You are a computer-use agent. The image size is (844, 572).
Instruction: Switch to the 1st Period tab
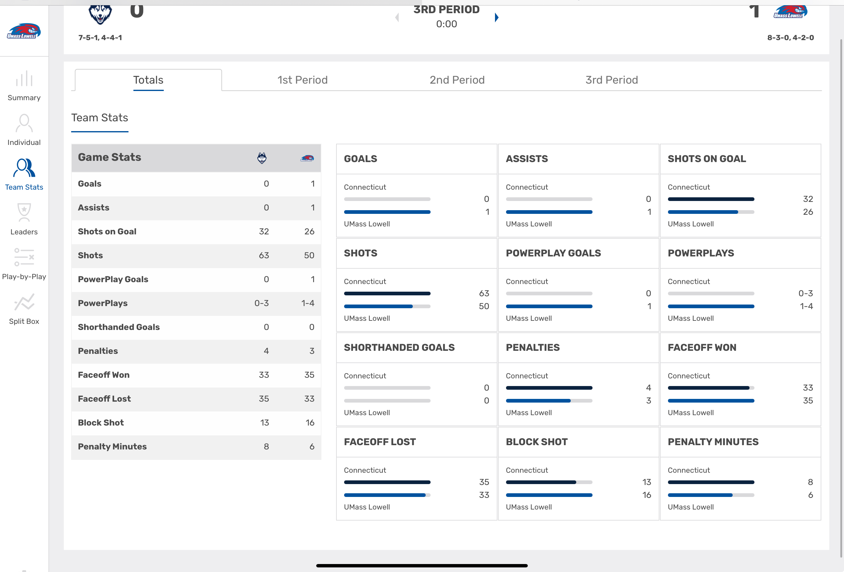(x=302, y=80)
